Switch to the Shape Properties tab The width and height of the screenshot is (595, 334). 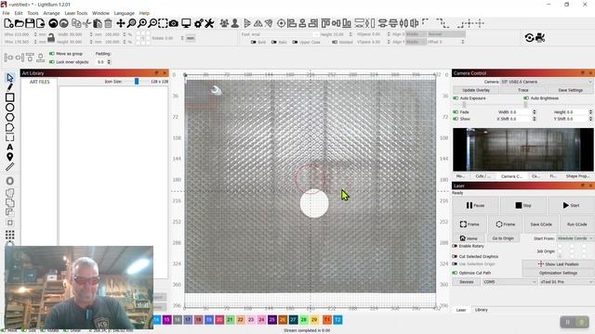[577, 176]
